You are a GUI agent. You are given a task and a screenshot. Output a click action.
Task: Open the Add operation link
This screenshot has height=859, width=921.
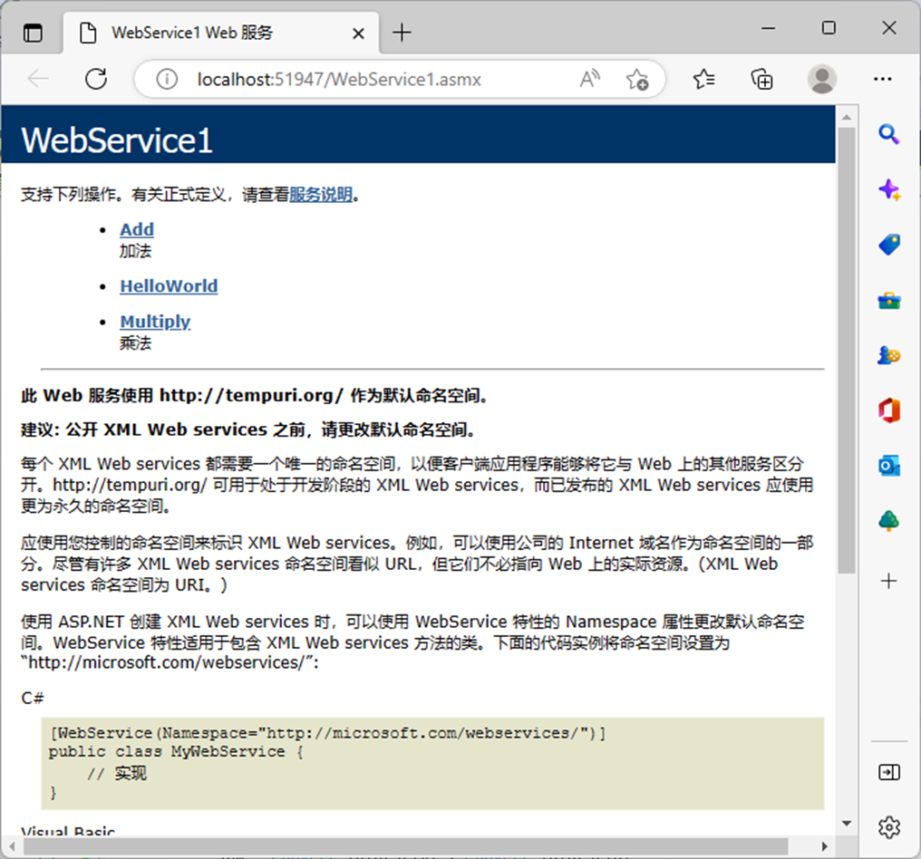point(137,229)
